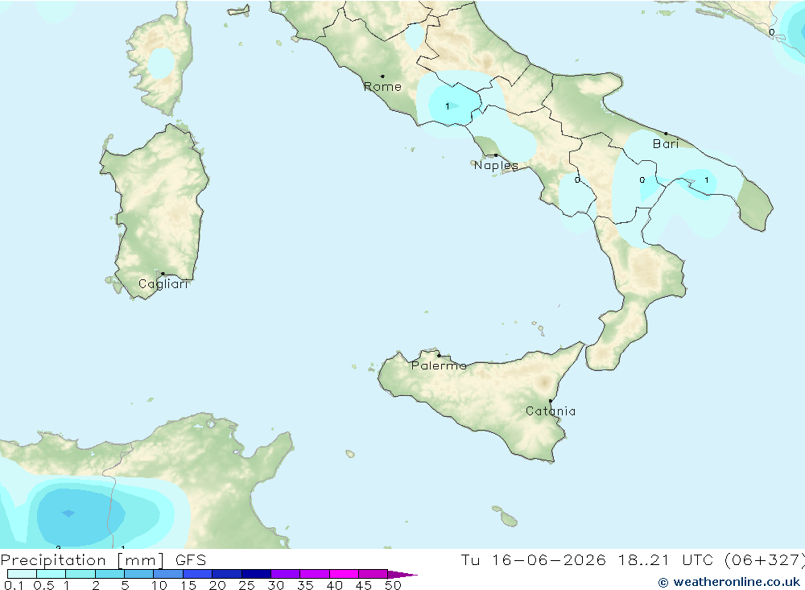The width and height of the screenshot is (805, 590).
Task: Click the Palermo city label
Action: pos(439,365)
